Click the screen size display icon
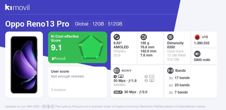226x110 pixels. (x=117, y=37)
